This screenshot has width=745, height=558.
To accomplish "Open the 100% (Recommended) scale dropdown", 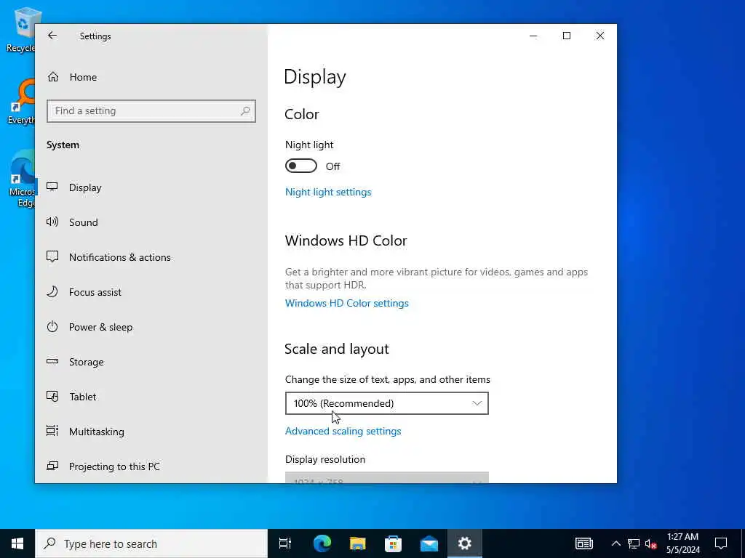I will 387,403.
